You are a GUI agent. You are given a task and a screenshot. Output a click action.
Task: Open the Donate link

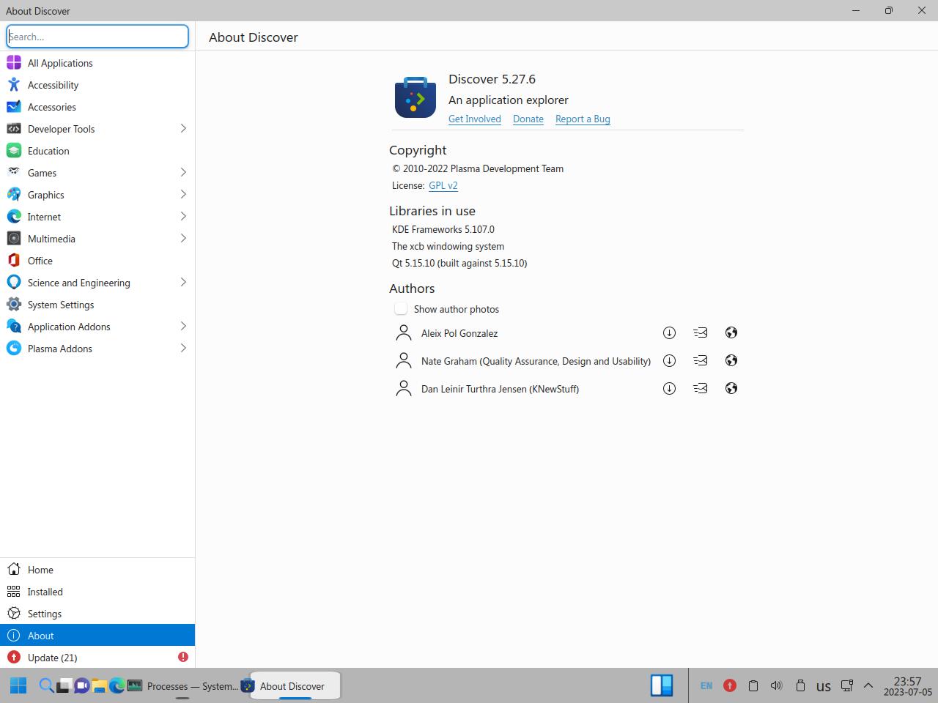[x=528, y=119]
